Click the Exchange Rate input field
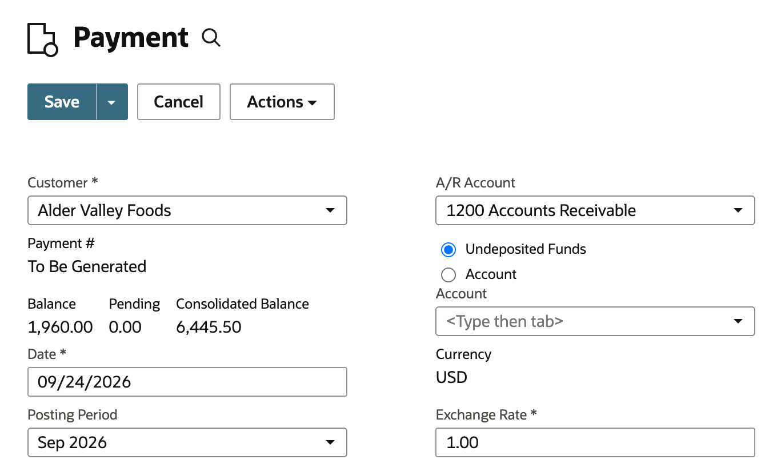777x471 pixels. point(595,442)
